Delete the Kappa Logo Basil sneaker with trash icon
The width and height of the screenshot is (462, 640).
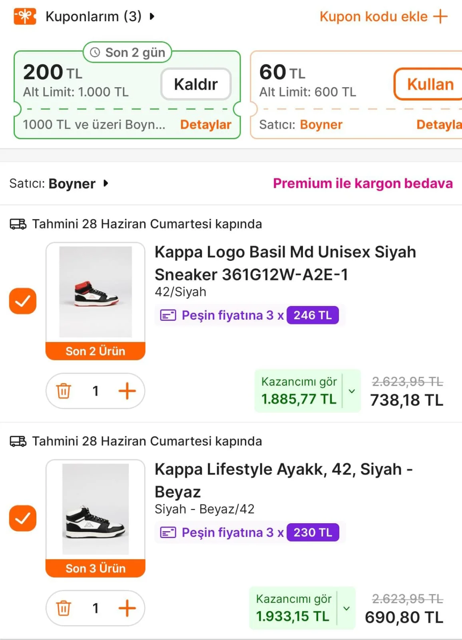pyautogui.click(x=64, y=391)
